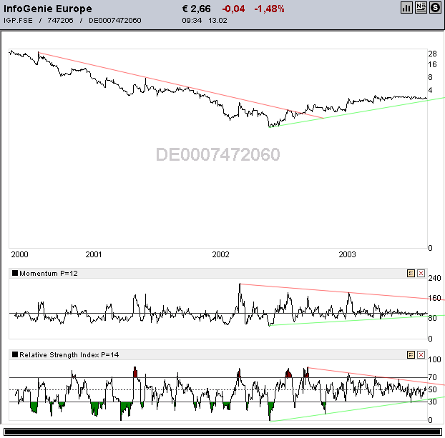Click the 13.02 date value

click(217, 21)
